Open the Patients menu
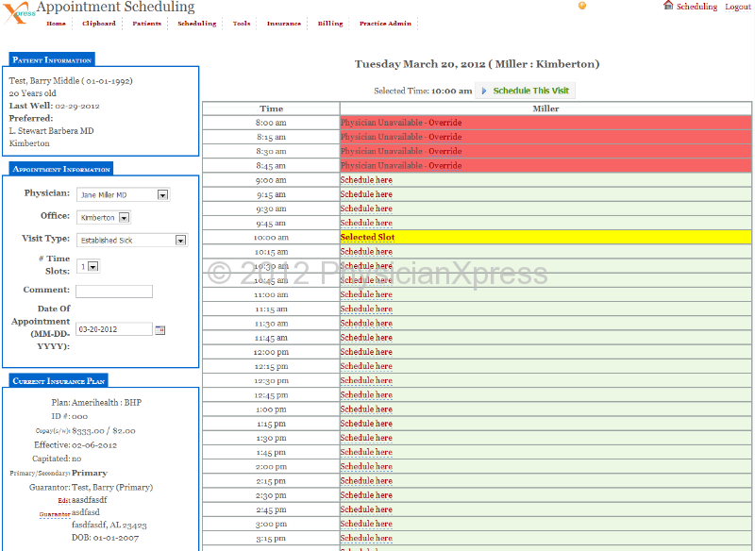Screen dimensions: 755x551 [x=146, y=24]
